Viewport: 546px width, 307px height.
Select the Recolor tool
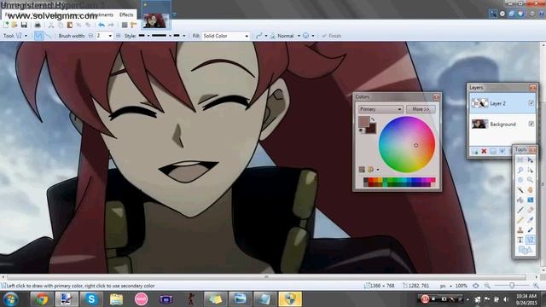tap(530, 229)
